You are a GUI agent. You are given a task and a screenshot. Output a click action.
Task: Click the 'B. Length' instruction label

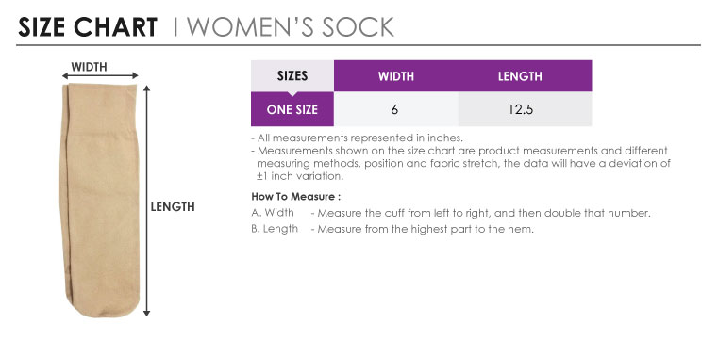(275, 229)
